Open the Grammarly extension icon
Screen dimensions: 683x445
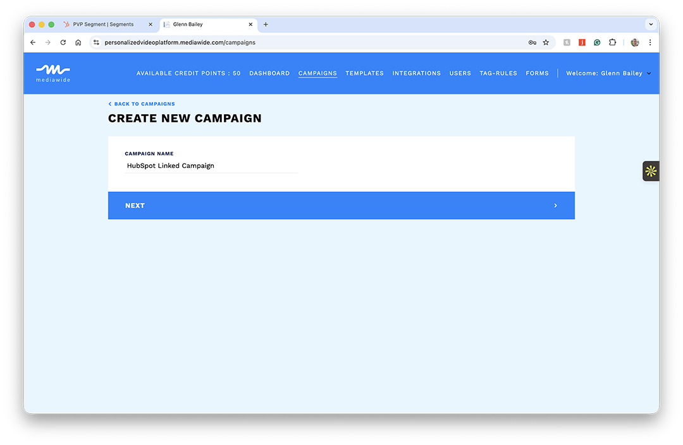[x=597, y=42]
